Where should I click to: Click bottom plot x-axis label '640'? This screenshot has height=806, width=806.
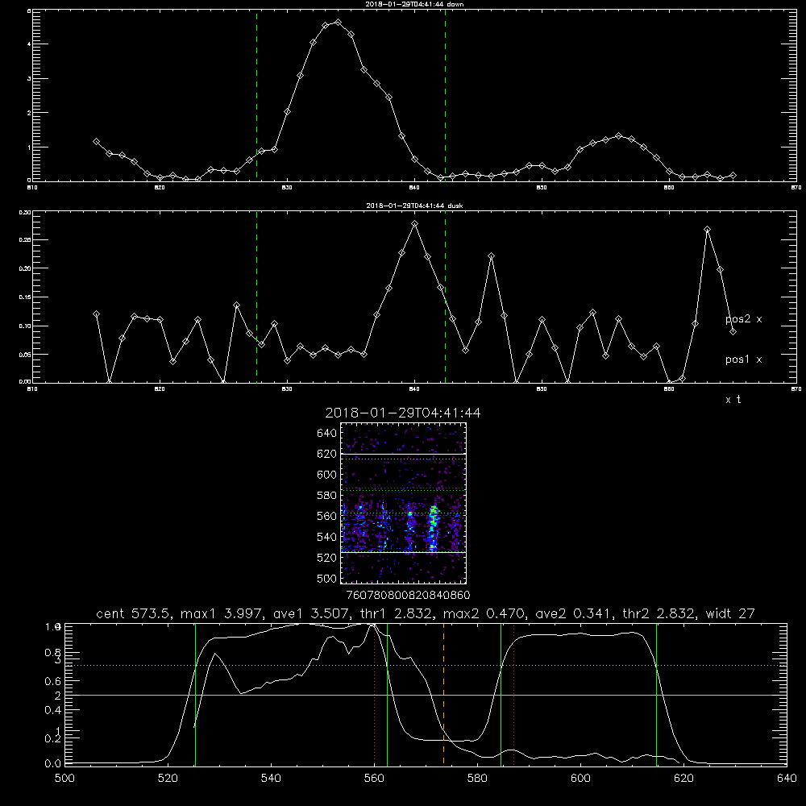[x=787, y=779]
